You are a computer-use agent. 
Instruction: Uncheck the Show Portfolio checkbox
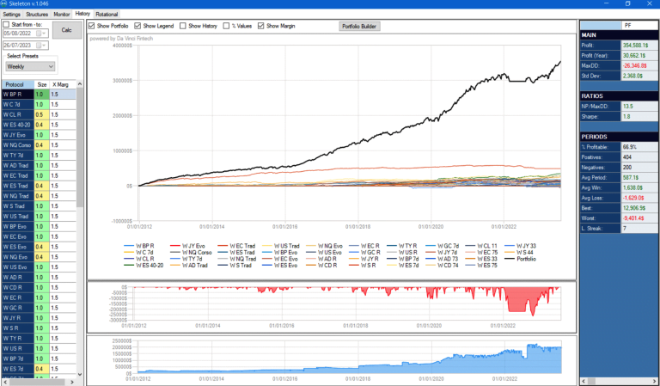93,27
